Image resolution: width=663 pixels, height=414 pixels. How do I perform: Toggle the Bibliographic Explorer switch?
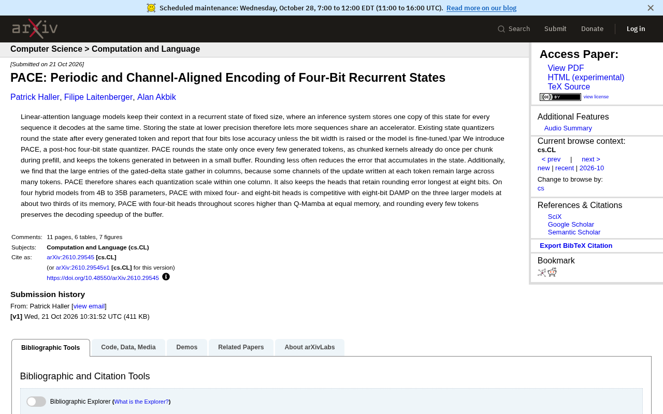(x=36, y=402)
